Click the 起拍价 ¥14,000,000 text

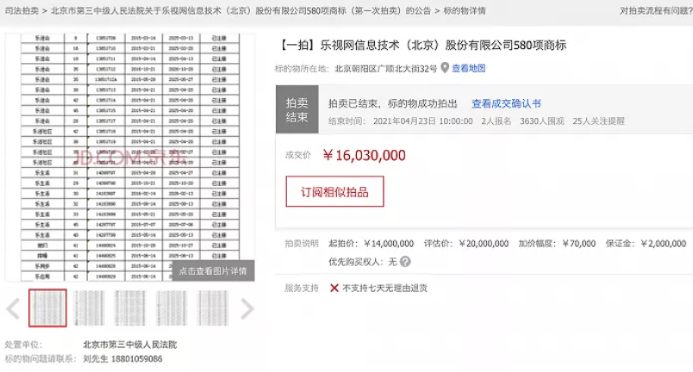point(371,244)
